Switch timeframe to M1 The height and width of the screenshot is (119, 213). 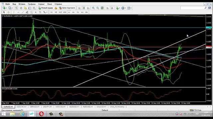52,12
